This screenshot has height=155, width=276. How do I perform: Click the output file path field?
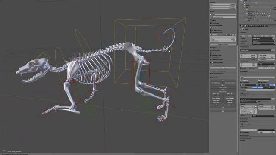point(256,77)
